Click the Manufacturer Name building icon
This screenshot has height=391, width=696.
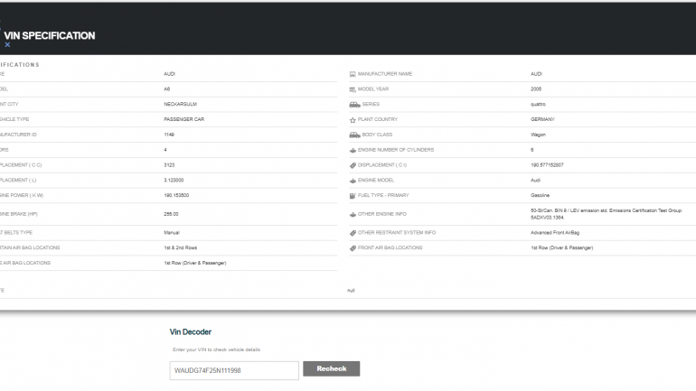pyautogui.click(x=353, y=74)
